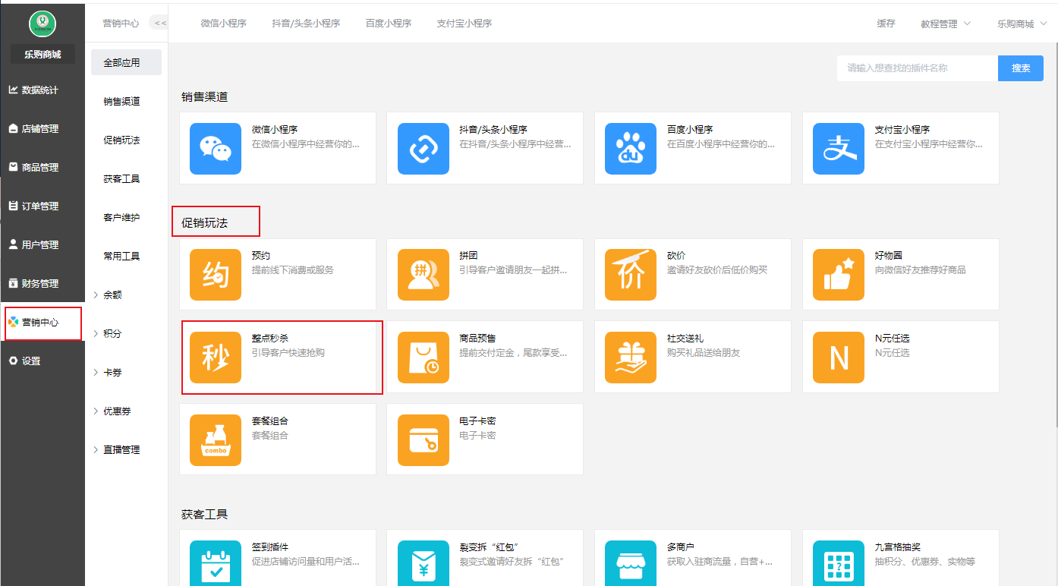Select the 好物圈 thumbs-up icon

[839, 275]
